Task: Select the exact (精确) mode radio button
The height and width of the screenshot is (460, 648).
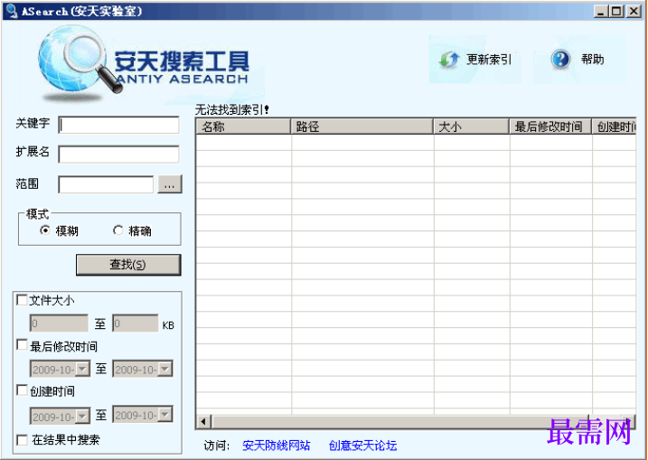Action: 118,230
